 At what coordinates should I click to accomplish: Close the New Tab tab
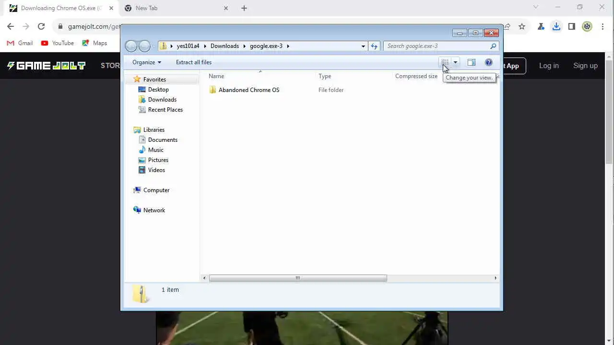(x=225, y=8)
